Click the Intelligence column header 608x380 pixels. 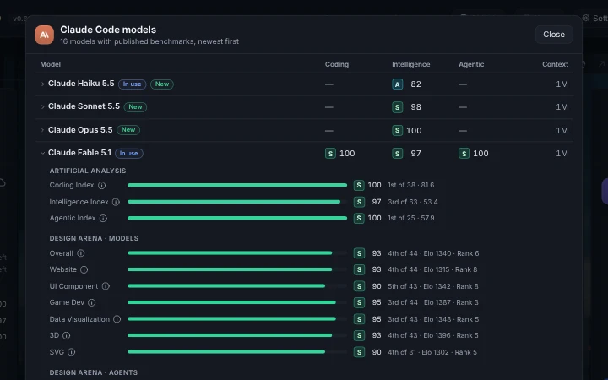(410, 64)
